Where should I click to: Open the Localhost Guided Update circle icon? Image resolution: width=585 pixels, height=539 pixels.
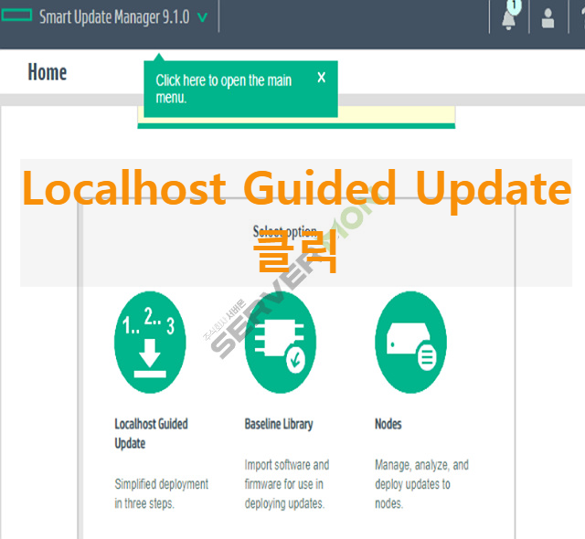point(150,343)
